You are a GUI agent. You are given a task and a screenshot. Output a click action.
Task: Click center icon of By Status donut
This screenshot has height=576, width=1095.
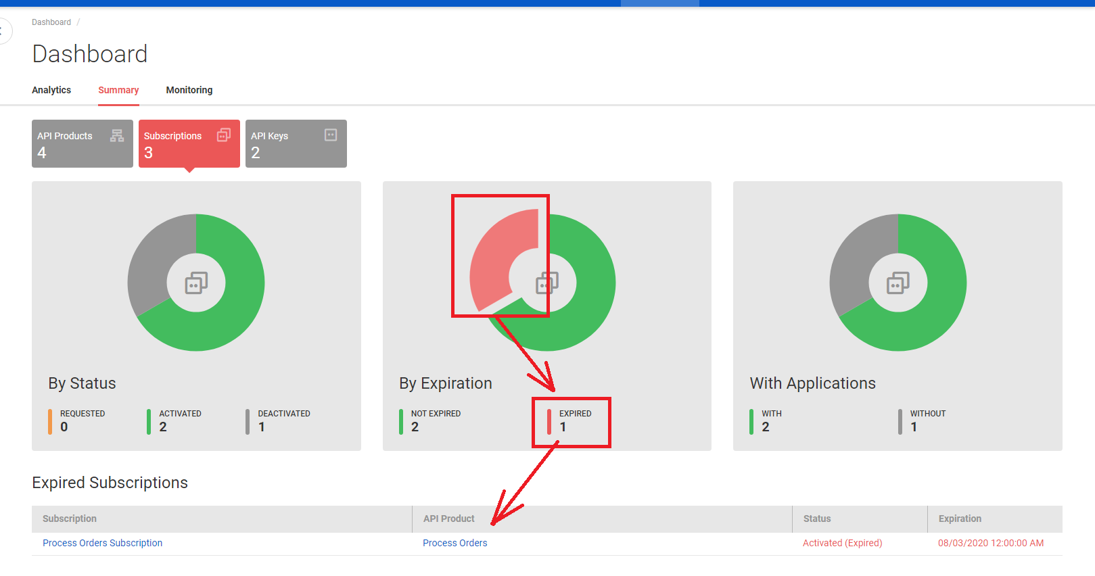tap(196, 283)
